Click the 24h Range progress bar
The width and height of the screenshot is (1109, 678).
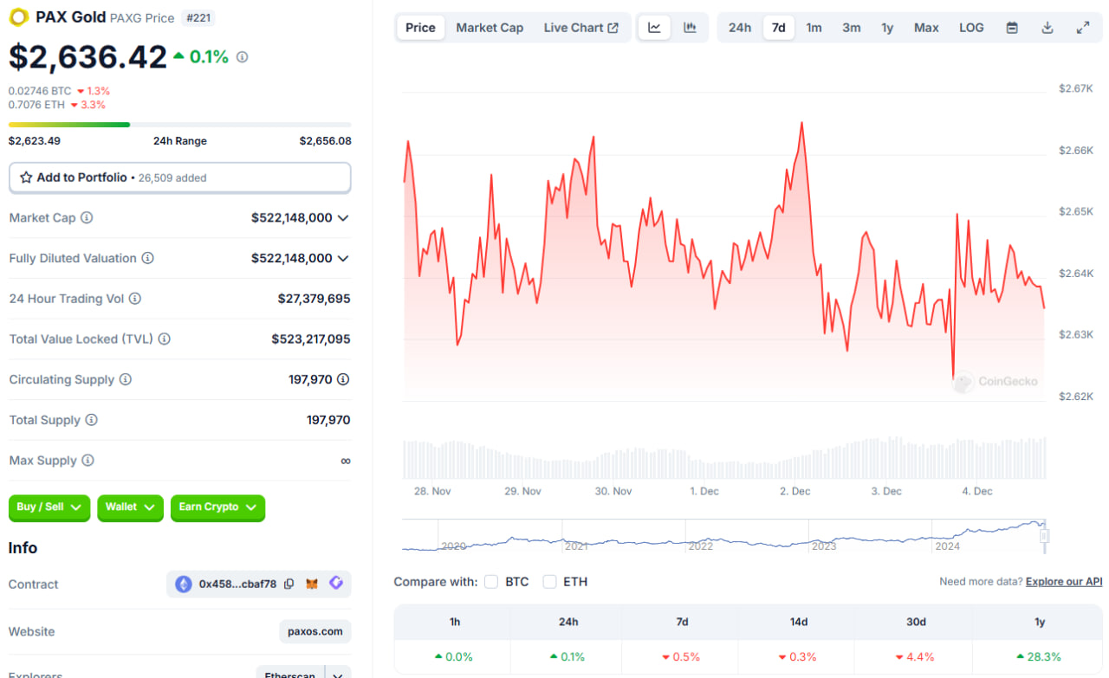point(180,125)
